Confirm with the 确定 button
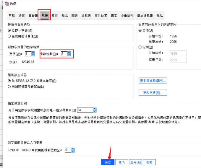Viewport: 201px width, 168px height. [x=108, y=162]
